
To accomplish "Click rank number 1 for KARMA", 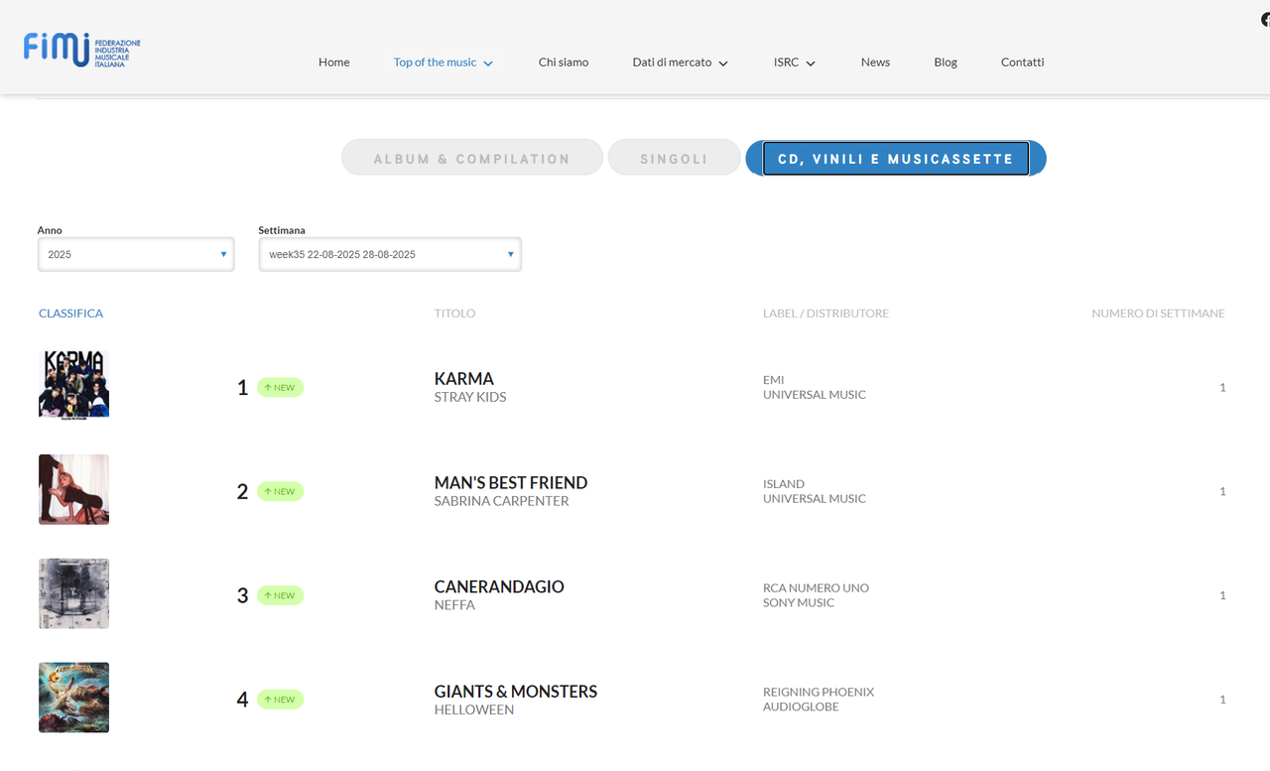I will click(x=243, y=388).
